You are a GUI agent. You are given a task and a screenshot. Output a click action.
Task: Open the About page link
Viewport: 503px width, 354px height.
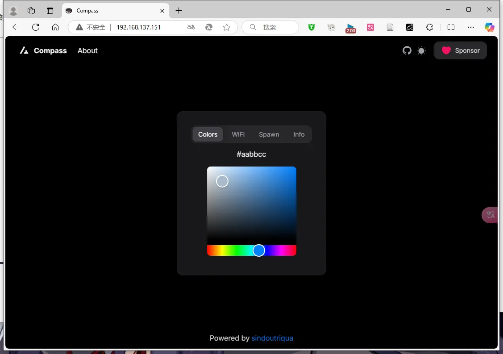(x=87, y=50)
